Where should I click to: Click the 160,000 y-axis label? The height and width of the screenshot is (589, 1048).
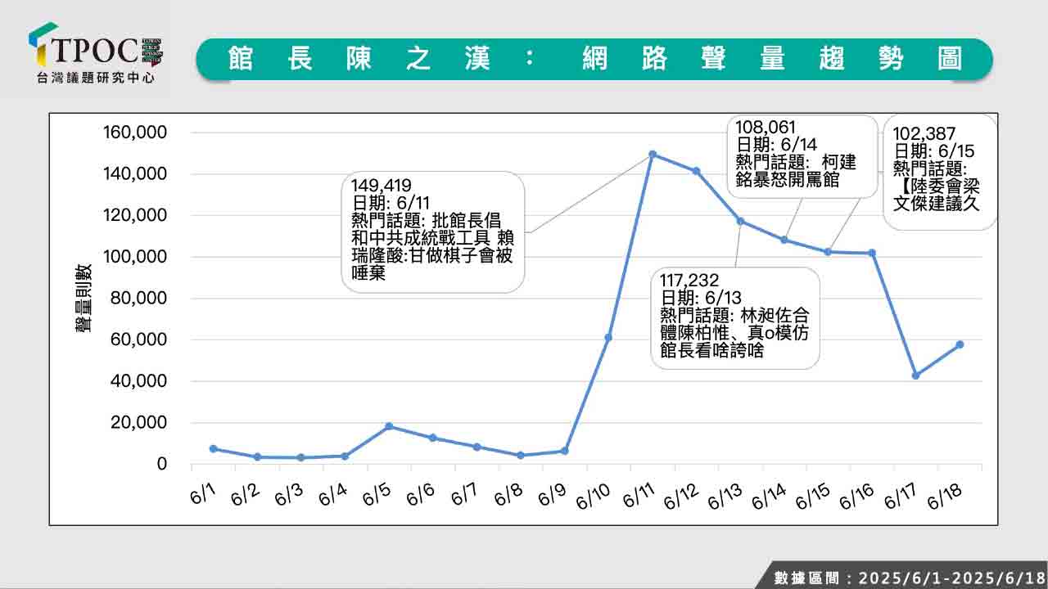(134, 133)
